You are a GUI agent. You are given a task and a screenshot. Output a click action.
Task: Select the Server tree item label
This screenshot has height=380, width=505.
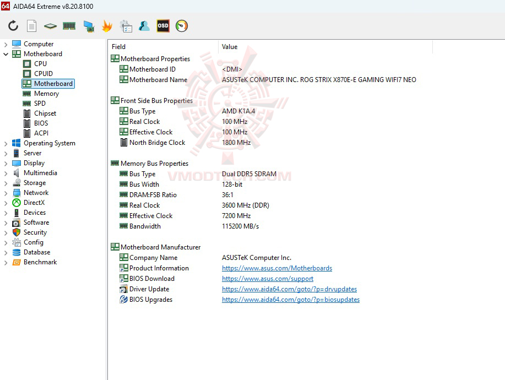coord(32,153)
